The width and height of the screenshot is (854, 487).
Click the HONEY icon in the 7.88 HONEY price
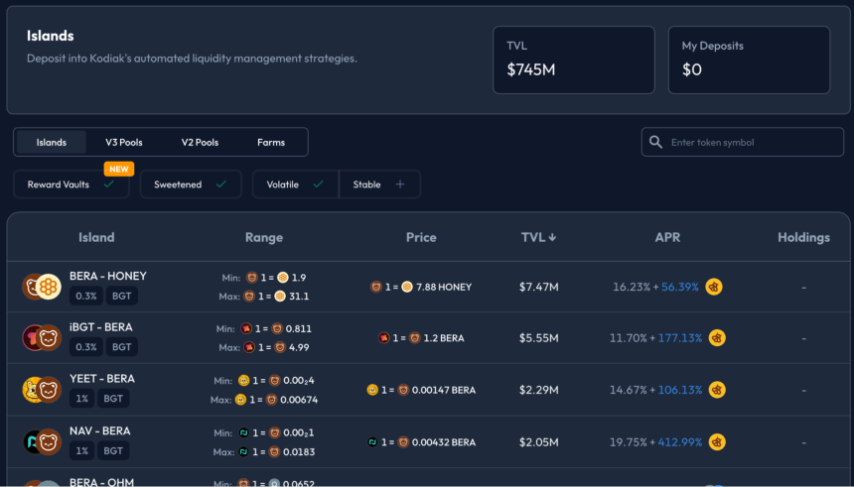[x=407, y=287]
